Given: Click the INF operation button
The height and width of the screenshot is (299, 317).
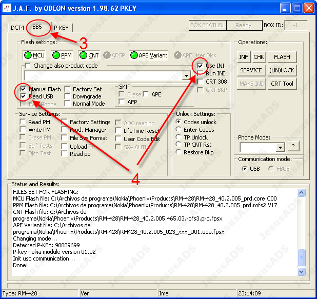Looking at the screenshot, I should pyautogui.click(x=244, y=57).
